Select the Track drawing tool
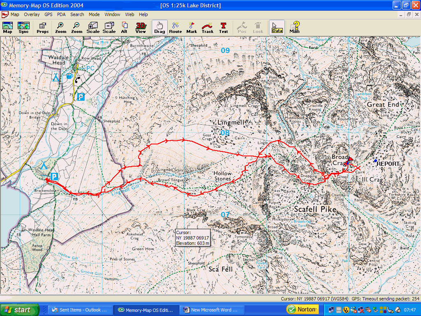The width and height of the screenshot is (421, 316). [208, 28]
